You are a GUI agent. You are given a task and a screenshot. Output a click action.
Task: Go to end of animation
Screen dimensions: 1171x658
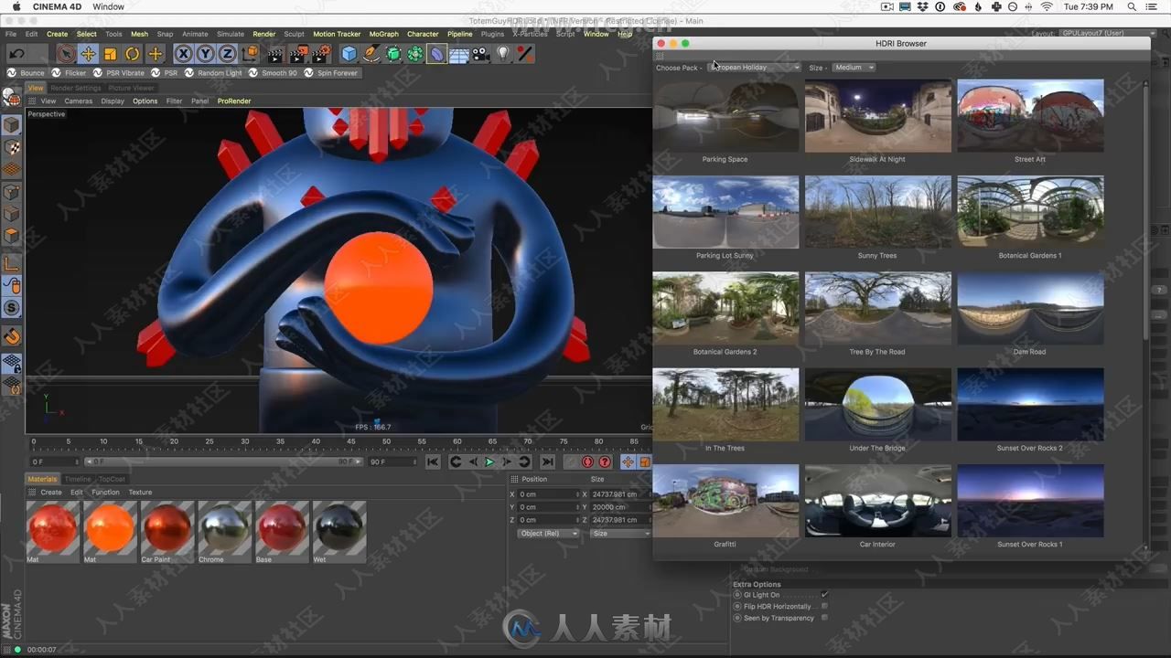(547, 462)
